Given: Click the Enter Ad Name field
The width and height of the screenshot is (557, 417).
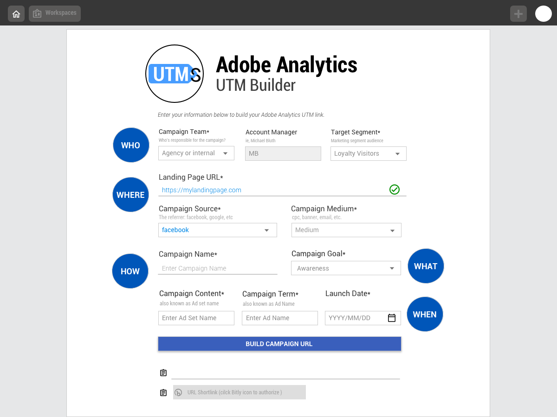Looking at the screenshot, I should click(x=280, y=318).
